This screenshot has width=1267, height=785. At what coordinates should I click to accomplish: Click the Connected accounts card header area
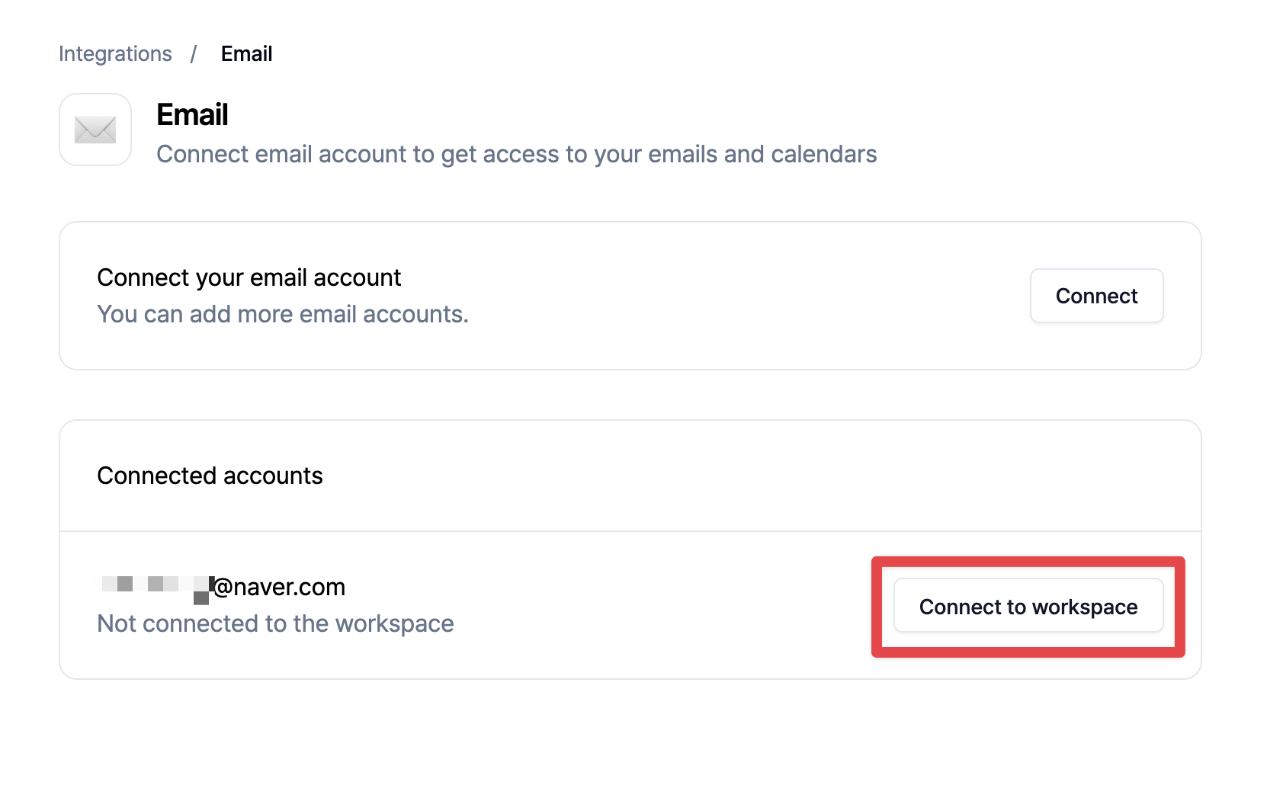tap(630, 476)
